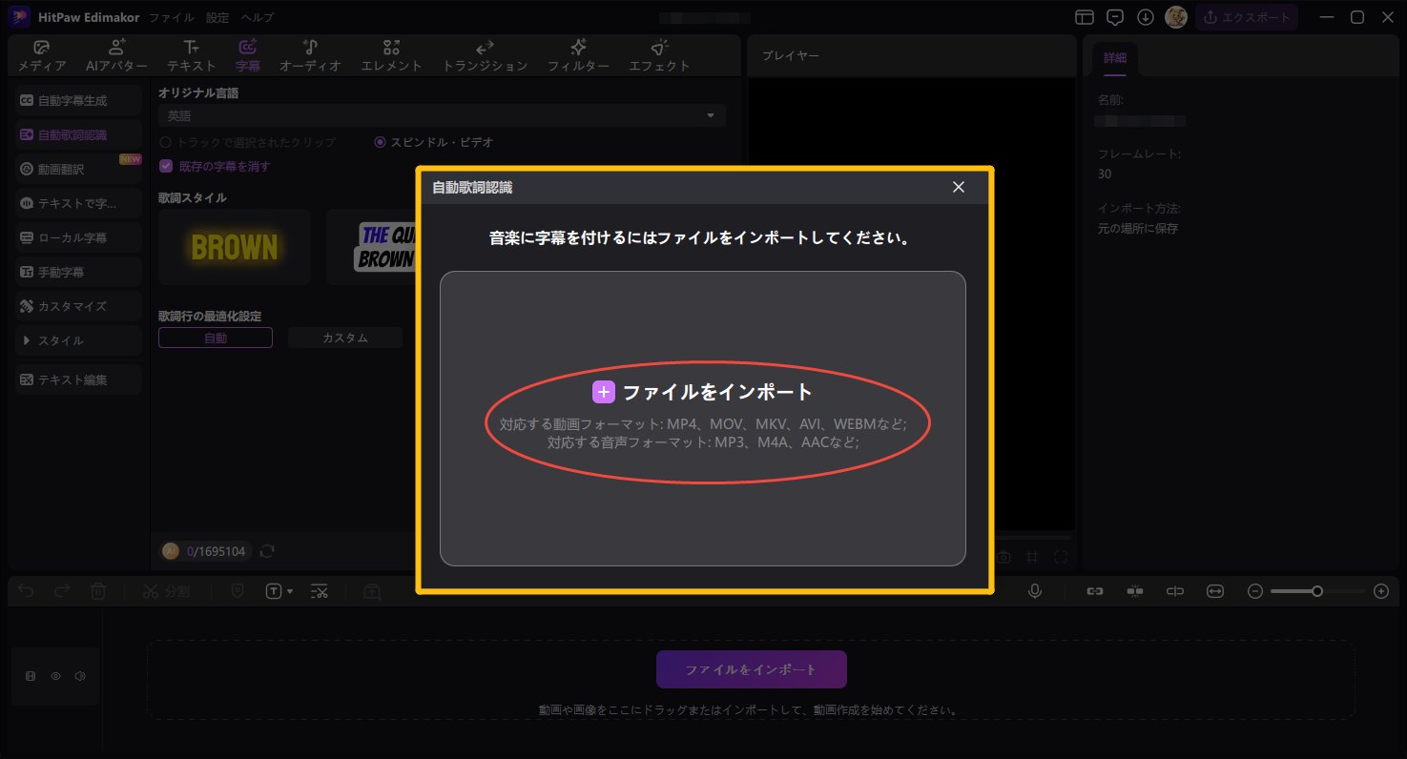The width and height of the screenshot is (1407, 759).
Task: Click the refresh icon next to credits count
Action: pyautogui.click(x=267, y=551)
